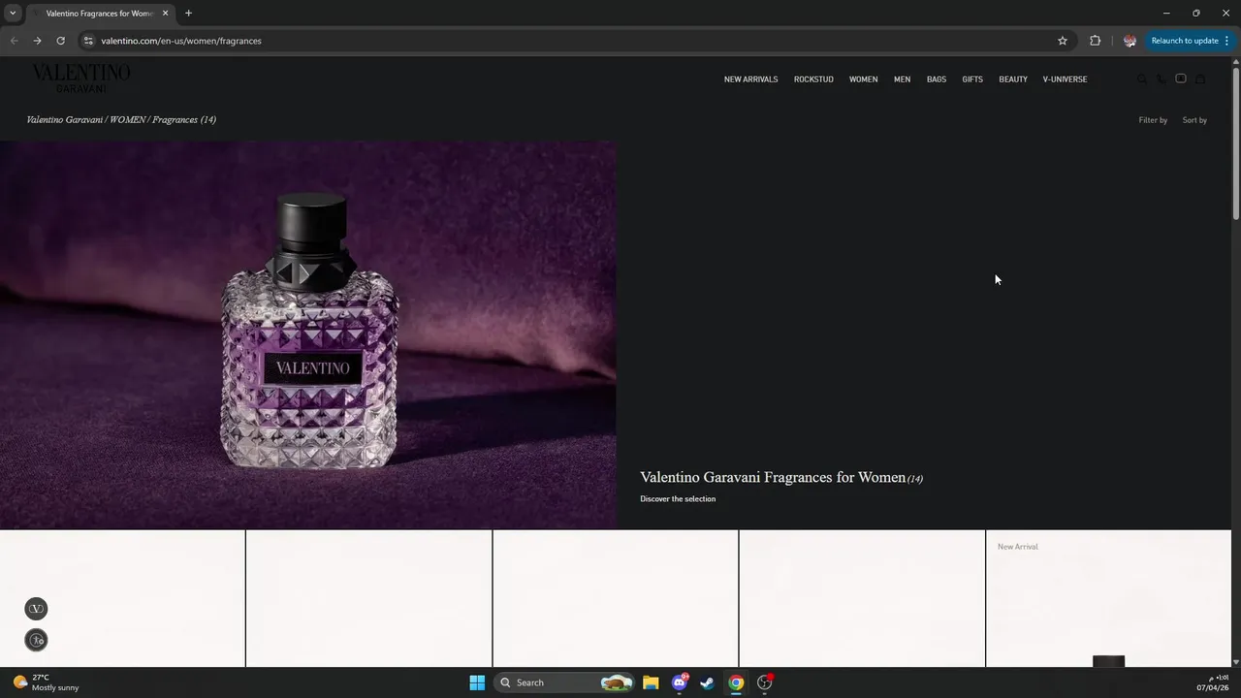
Task: Open Steam from the taskbar
Action: point(708,682)
